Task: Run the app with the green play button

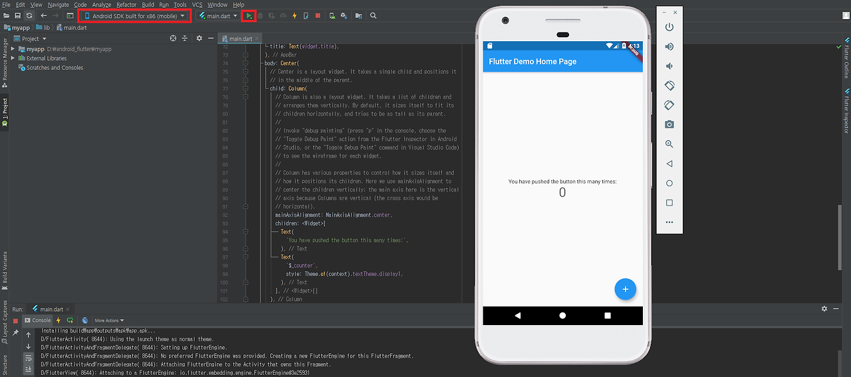Action: [x=249, y=15]
